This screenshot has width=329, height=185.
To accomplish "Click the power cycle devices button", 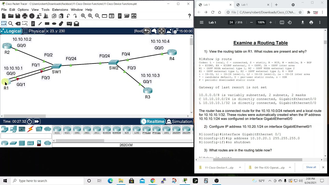I will click(29, 122).
